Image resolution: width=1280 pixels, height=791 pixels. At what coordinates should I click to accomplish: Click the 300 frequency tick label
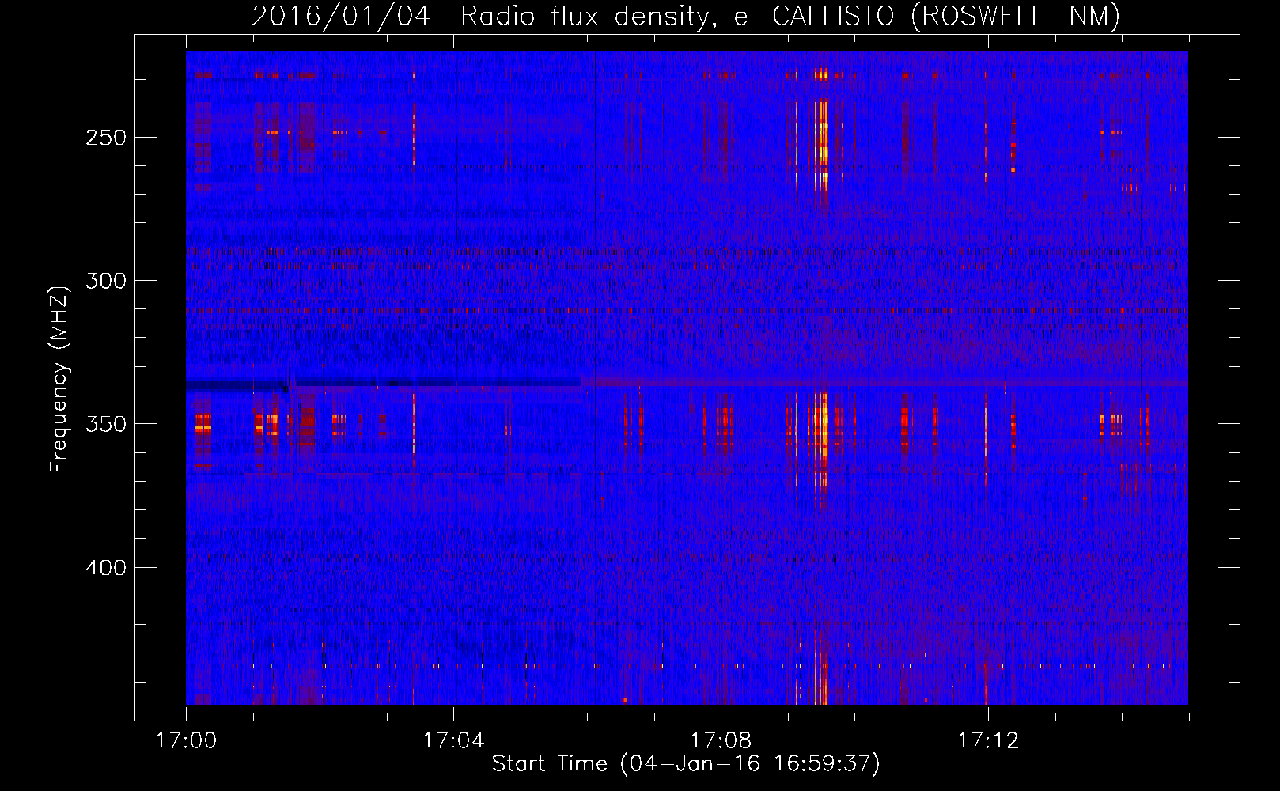click(106, 281)
